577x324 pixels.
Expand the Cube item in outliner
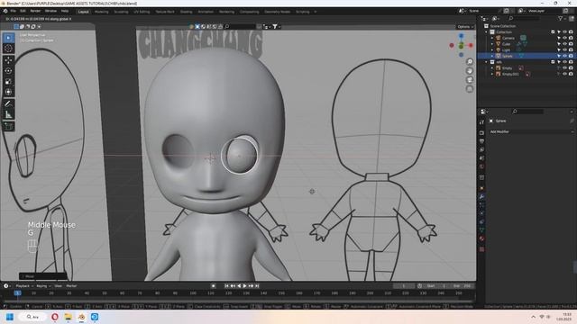(x=492, y=44)
